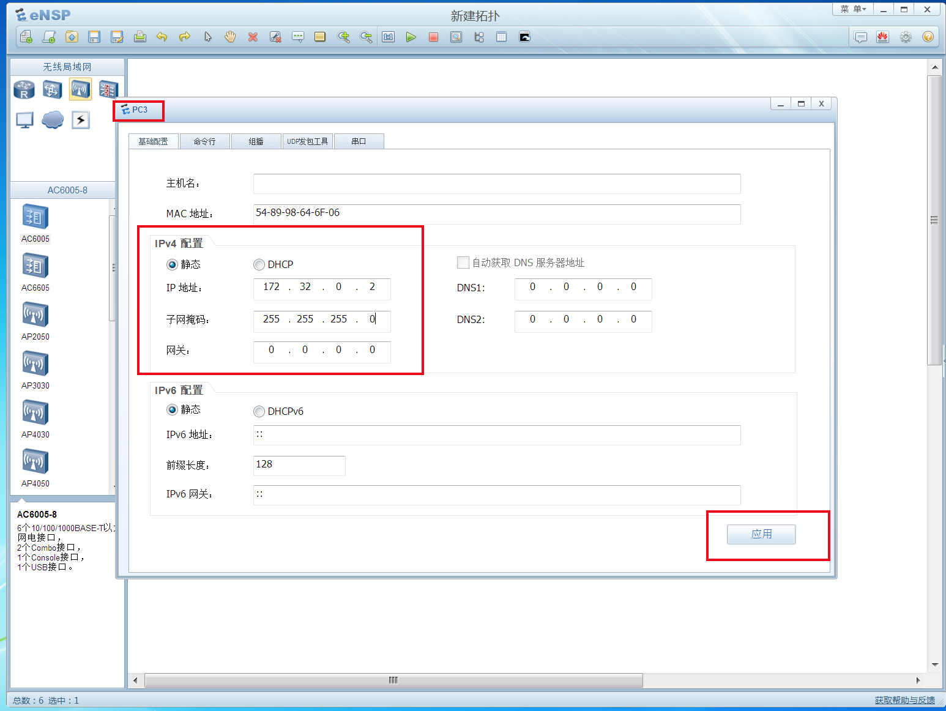The image size is (946, 711).
Task: Choose the delete tool on the toolbar
Action: coord(253,37)
